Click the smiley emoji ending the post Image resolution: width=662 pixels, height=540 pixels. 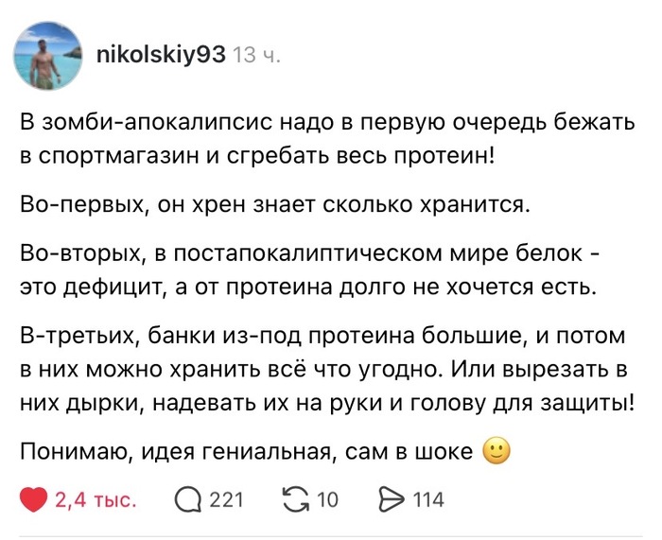pyautogui.click(x=496, y=451)
